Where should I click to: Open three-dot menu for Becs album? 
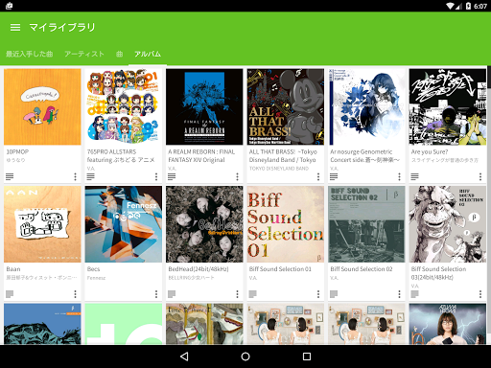point(156,294)
